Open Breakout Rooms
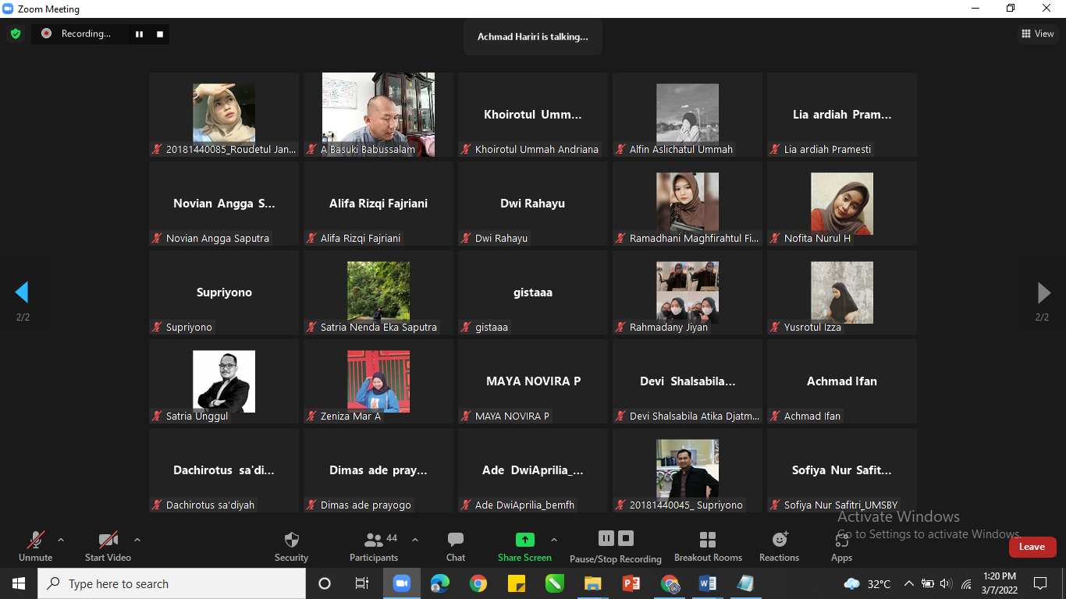The width and height of the screenshot is (1066, 599). pos(708,546)
